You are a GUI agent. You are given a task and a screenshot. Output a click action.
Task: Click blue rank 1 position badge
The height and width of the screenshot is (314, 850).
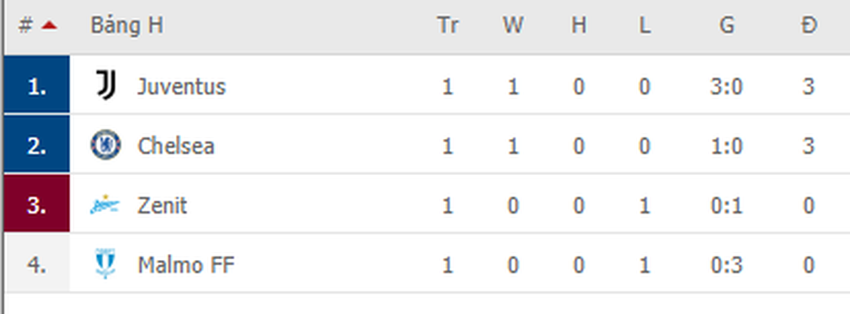tap(37, 84)
